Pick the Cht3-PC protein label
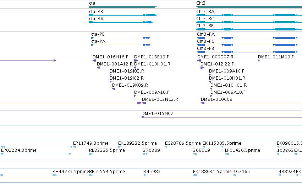Image resolution: width=302 pixels, height=184 pixels. (x=205, y=41)
